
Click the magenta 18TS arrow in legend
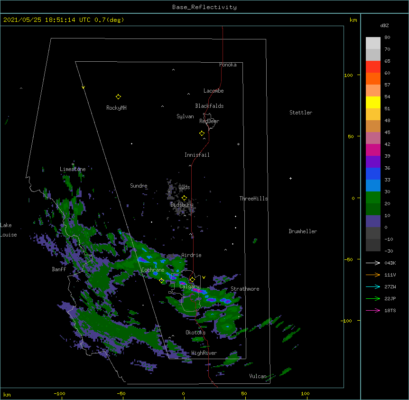373,310
